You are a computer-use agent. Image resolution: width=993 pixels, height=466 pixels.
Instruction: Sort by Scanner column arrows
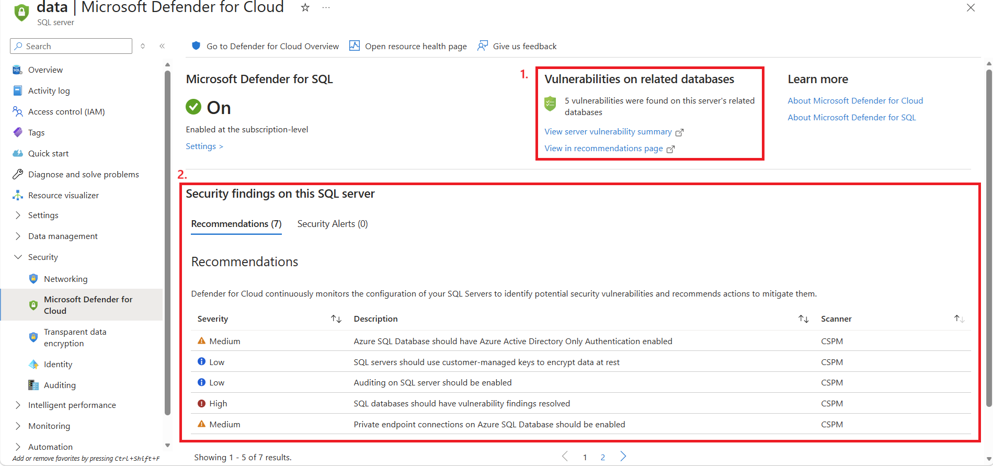959,319
